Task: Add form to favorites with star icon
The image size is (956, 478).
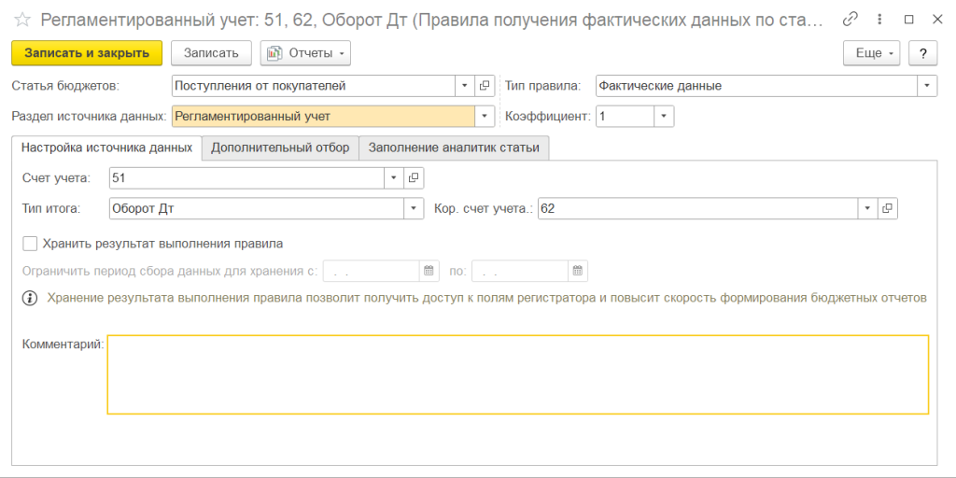Action: [22, 21]
